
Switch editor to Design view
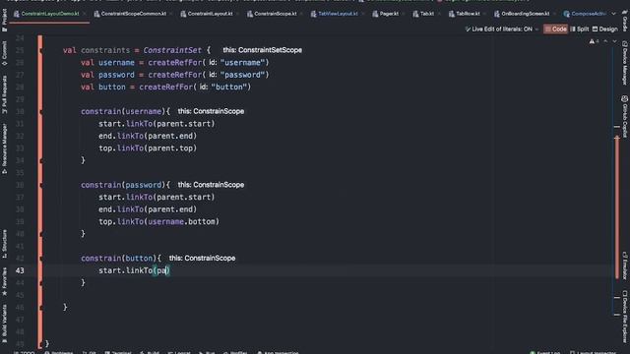click(x=605, y=29)
